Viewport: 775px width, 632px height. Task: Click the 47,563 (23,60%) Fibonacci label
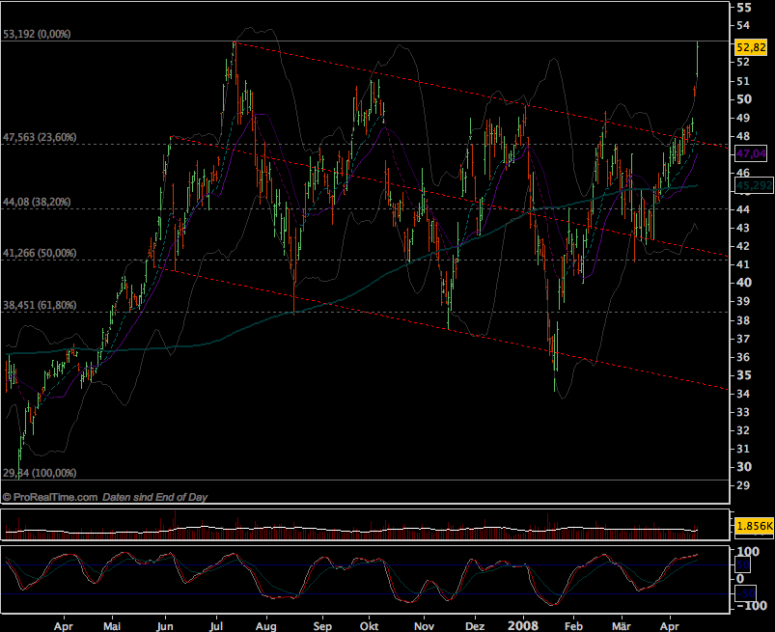click(40, 137)
